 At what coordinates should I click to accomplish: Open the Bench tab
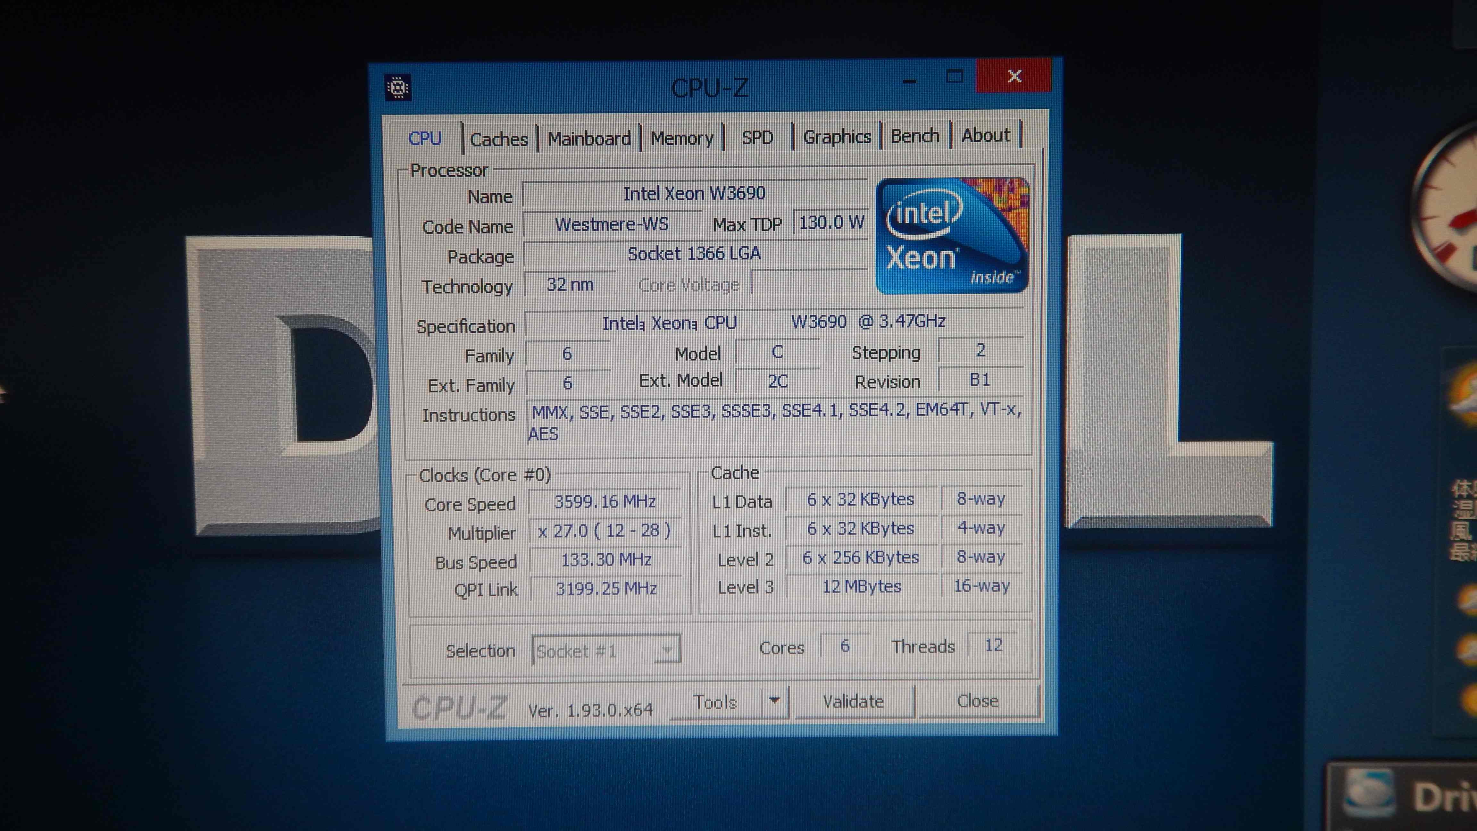915,136
